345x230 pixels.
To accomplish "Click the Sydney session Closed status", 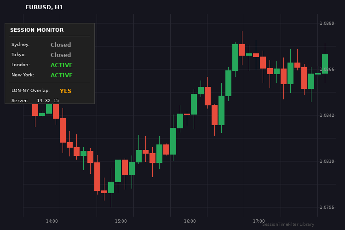I will coord(61,45).
